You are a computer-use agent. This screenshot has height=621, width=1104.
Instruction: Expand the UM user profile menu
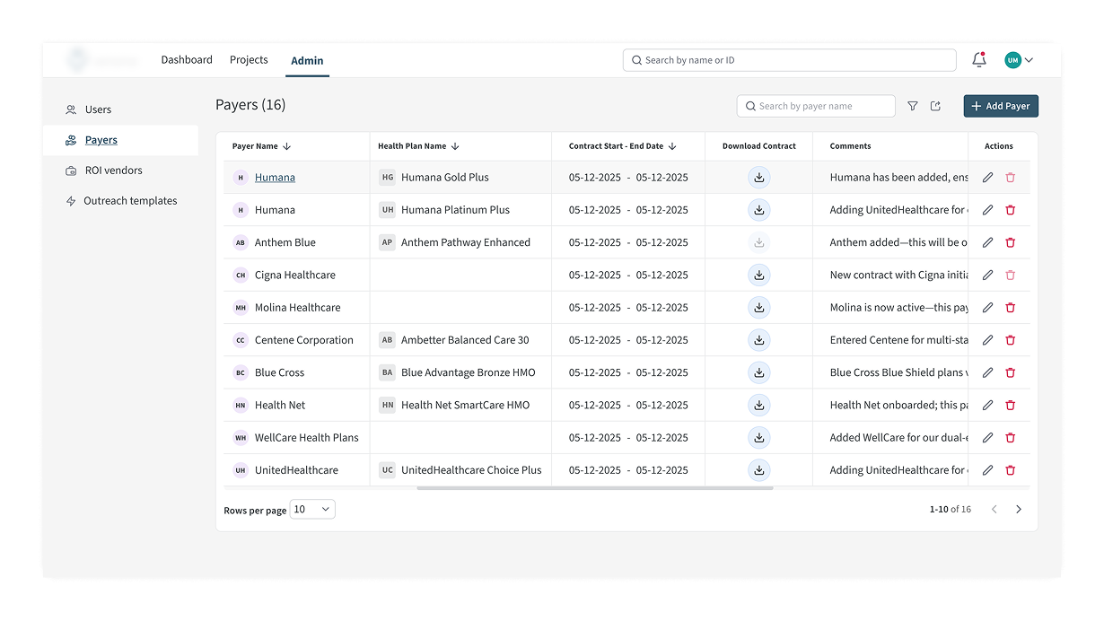(1019, 60)
